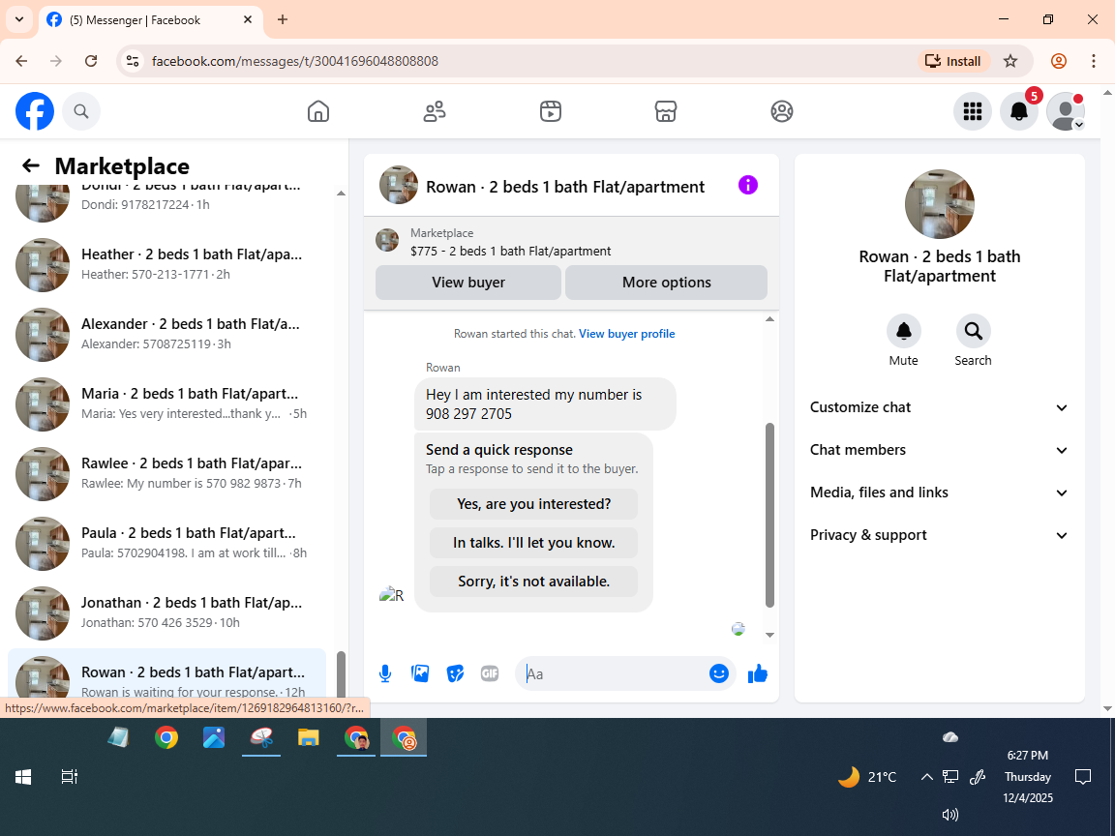Record a voice clip microphone icon

pos(384,673)
